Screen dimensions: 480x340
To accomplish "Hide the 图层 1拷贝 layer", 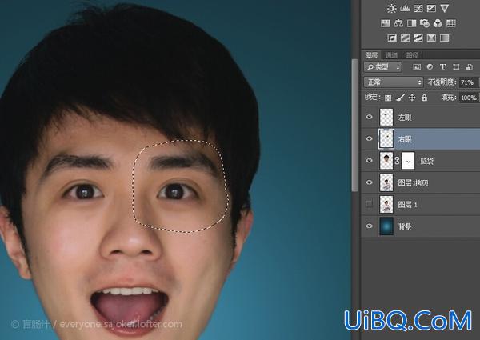I will [369, 182].
